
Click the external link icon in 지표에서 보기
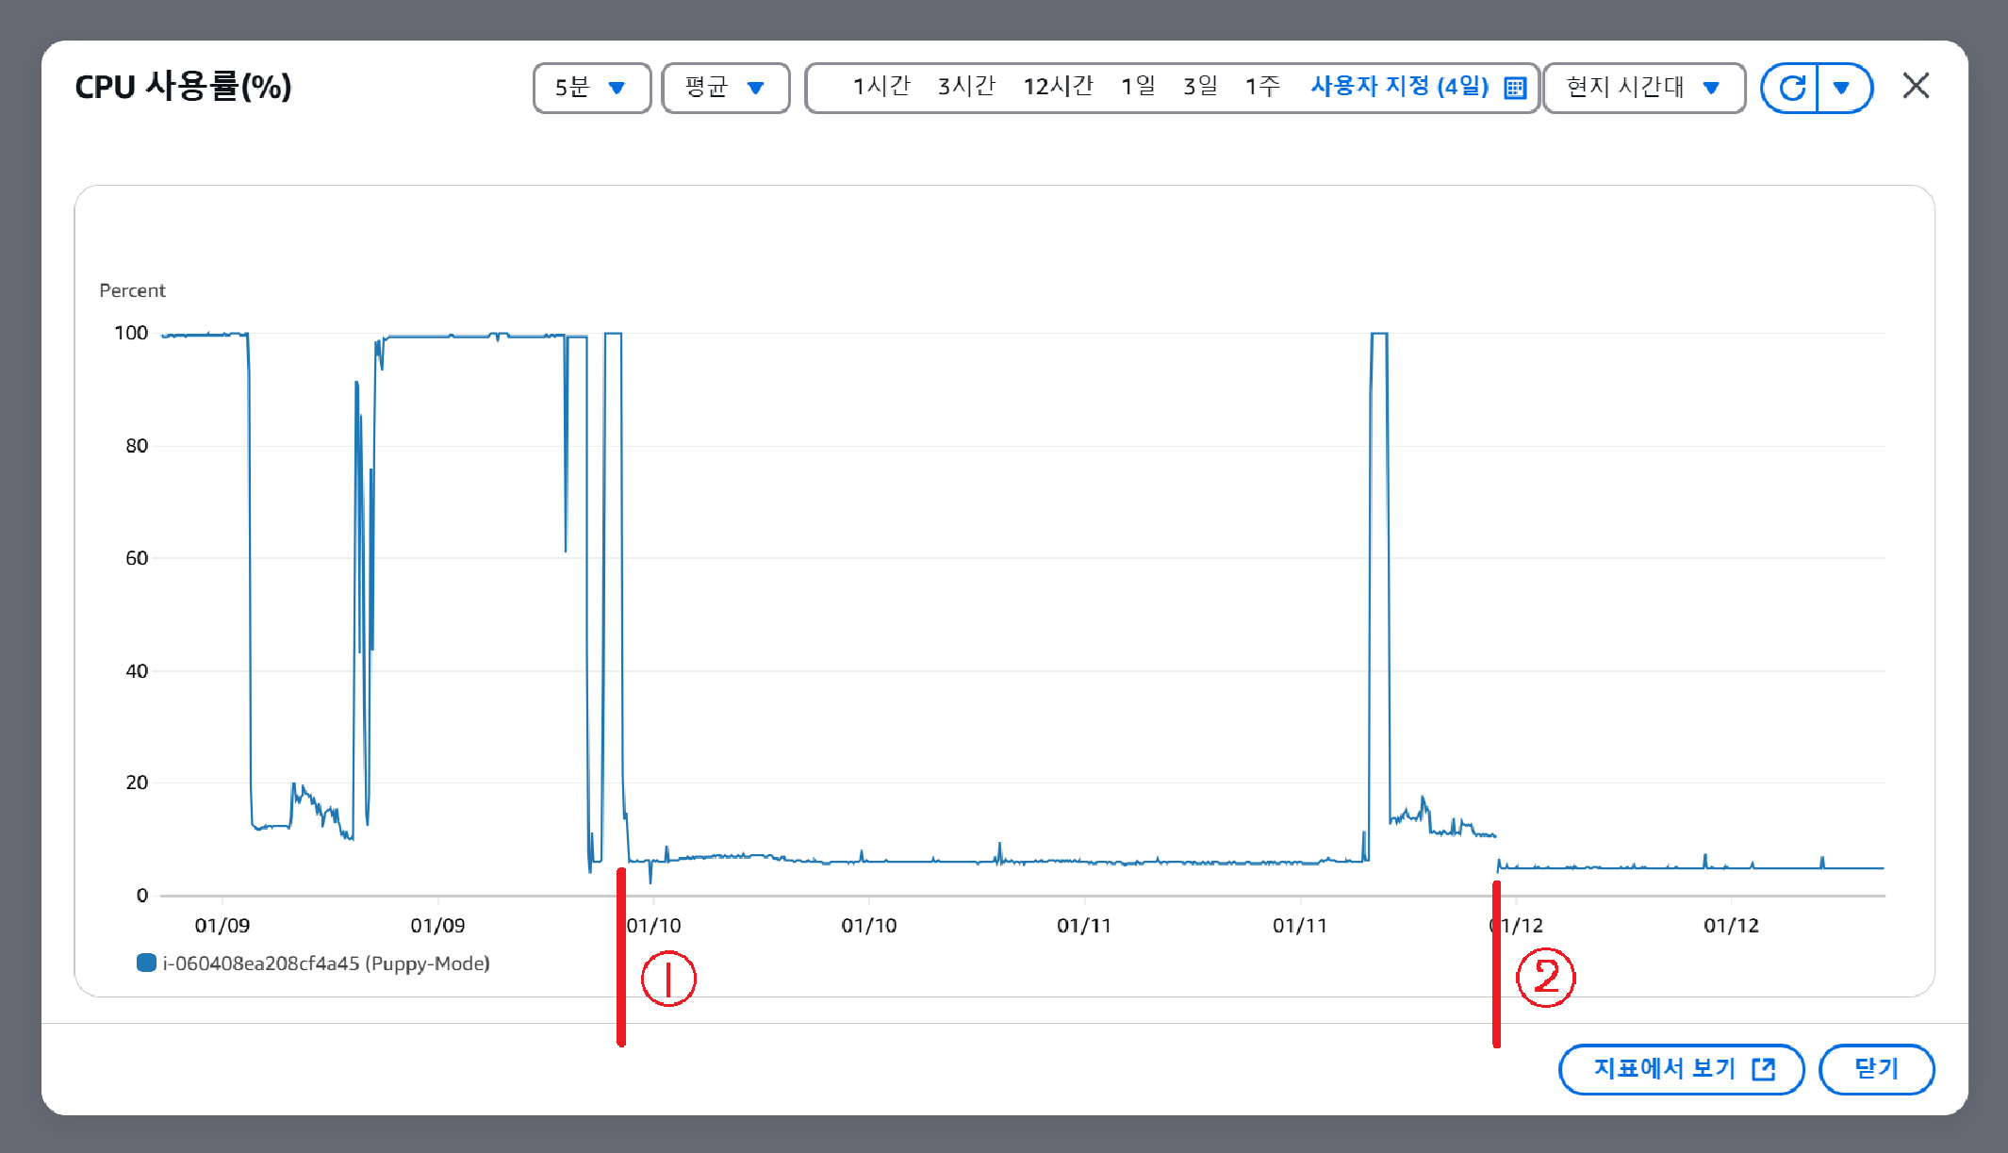point(1763,1068)
